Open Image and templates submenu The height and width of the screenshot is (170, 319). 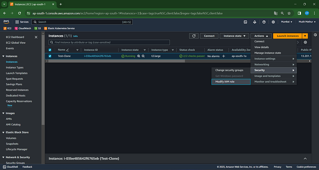coord(274,76)
